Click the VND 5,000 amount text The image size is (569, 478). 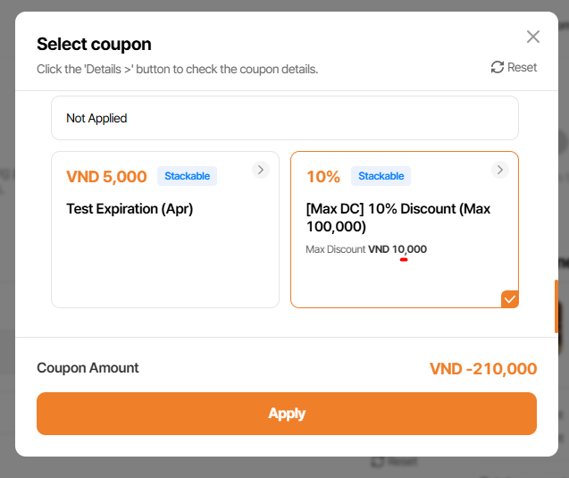(x=106, y=177)
